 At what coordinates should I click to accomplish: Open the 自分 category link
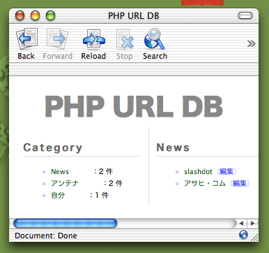[58, 195]
